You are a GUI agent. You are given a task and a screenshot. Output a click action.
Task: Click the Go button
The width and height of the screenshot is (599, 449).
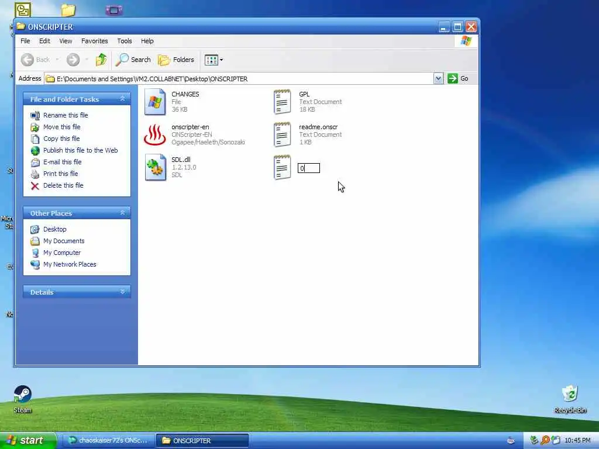coord(458,78)
